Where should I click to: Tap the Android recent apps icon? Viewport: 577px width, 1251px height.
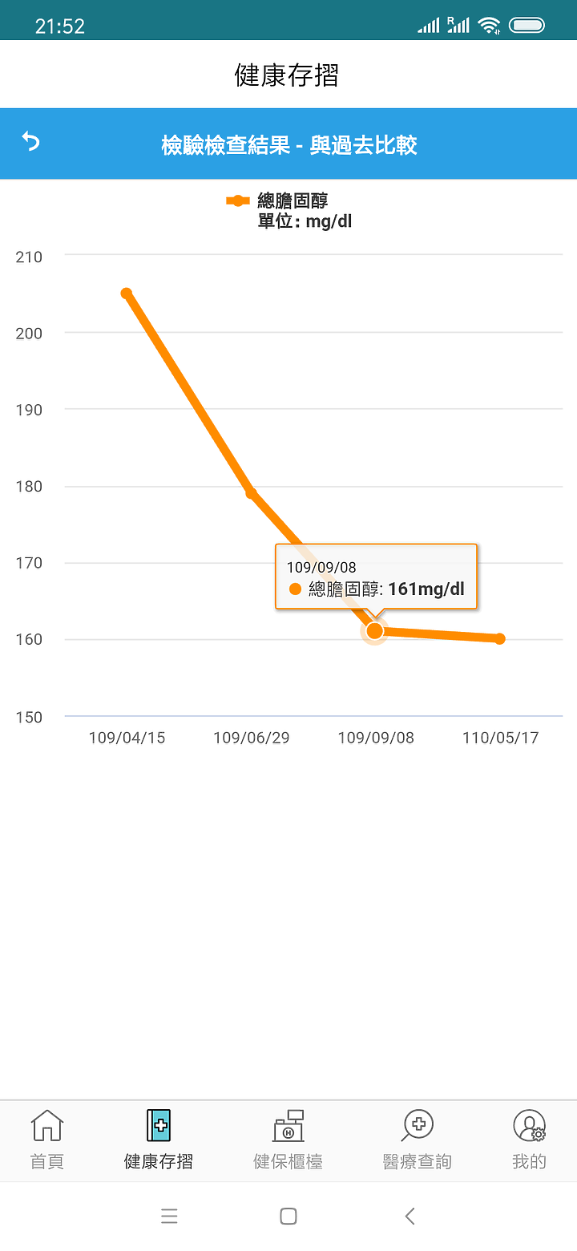[169, 1217]
